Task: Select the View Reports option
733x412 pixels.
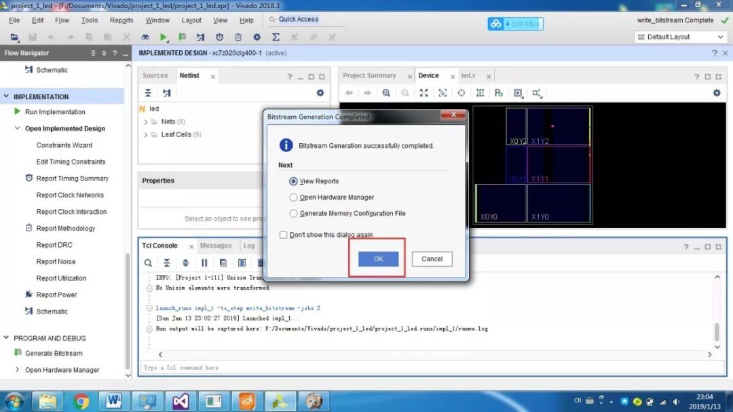Action: [x=293, y=181]
